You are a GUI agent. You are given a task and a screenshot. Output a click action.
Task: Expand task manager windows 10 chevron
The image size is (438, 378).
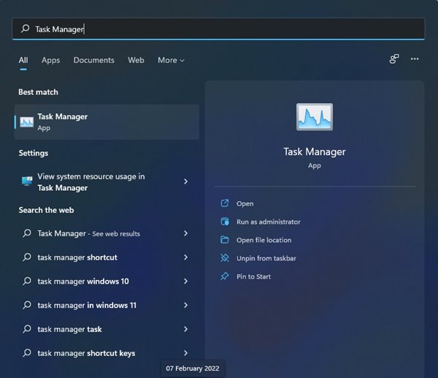[x=185, y=281]
